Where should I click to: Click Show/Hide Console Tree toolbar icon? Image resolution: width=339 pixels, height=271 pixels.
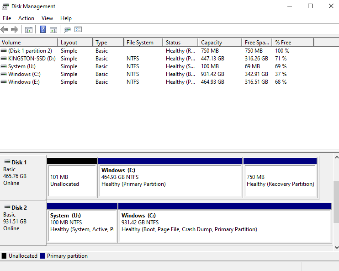coord(28,30)
